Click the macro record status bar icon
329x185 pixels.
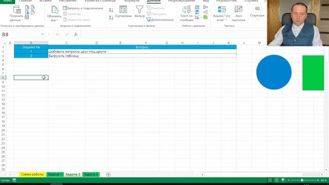[x=14, y=180]
